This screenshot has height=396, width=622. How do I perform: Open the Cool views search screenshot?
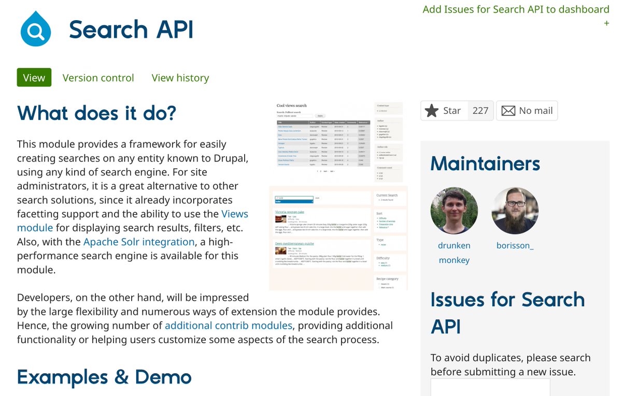click(x=338, y=141)
